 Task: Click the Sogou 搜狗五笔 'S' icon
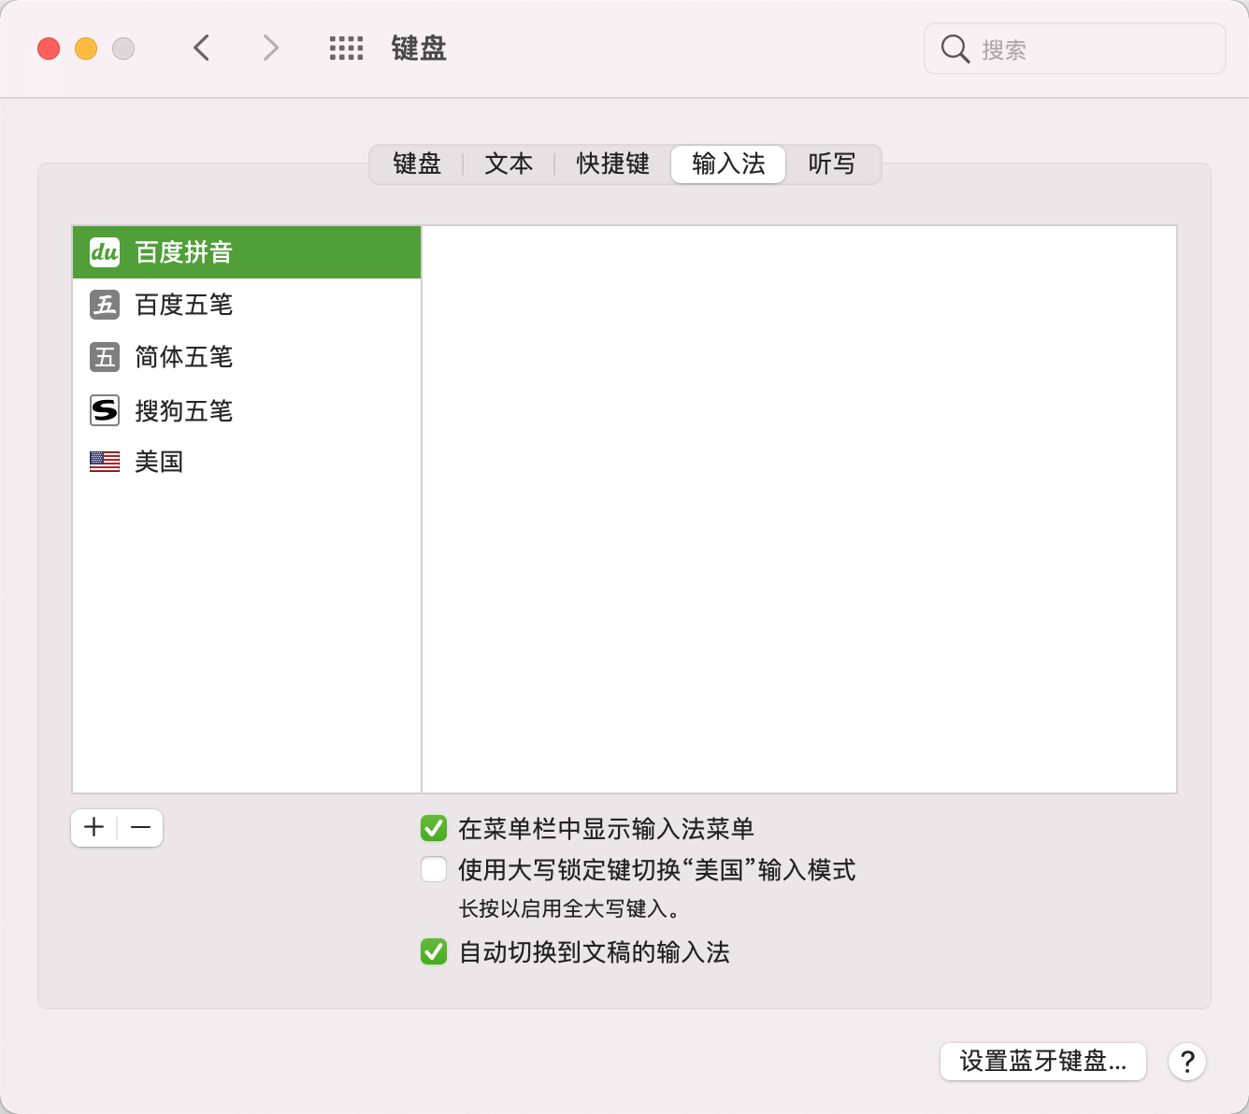[105, 410]
